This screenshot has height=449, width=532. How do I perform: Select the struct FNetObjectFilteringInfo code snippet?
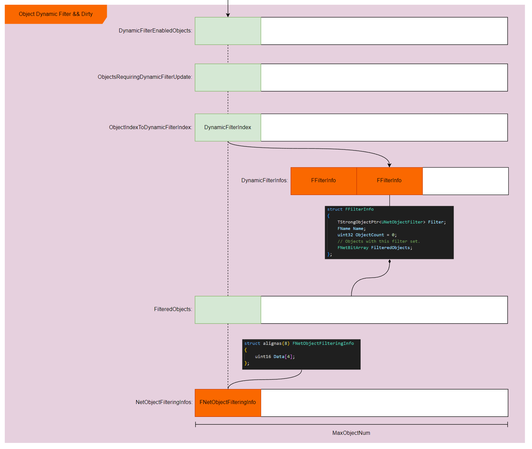pyautogui.click(x=301, y=354)
